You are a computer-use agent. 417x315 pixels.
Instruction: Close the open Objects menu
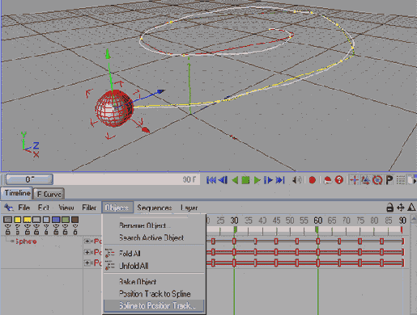click(117, 208)
